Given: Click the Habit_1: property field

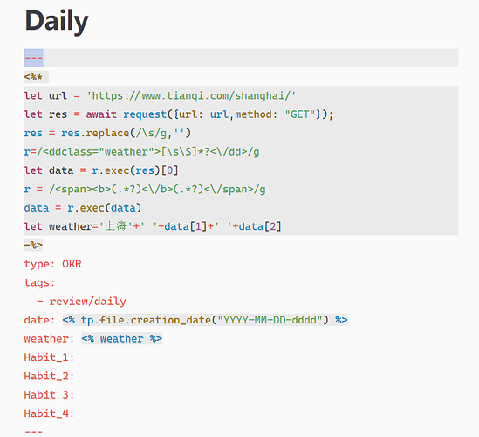Looking at the screenshot, I should pyautogui.click(x=49, y=357).
